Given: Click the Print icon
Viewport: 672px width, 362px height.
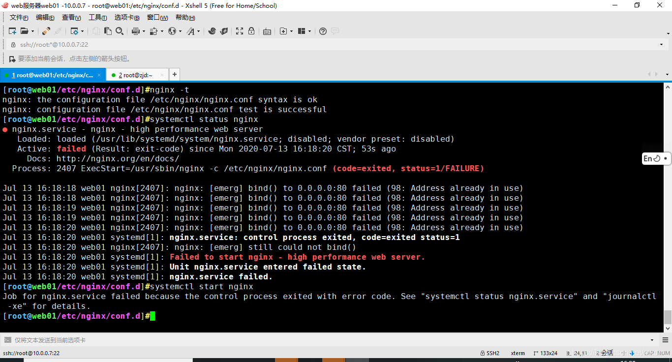Looking at the screenshot, I should point(136,31).
